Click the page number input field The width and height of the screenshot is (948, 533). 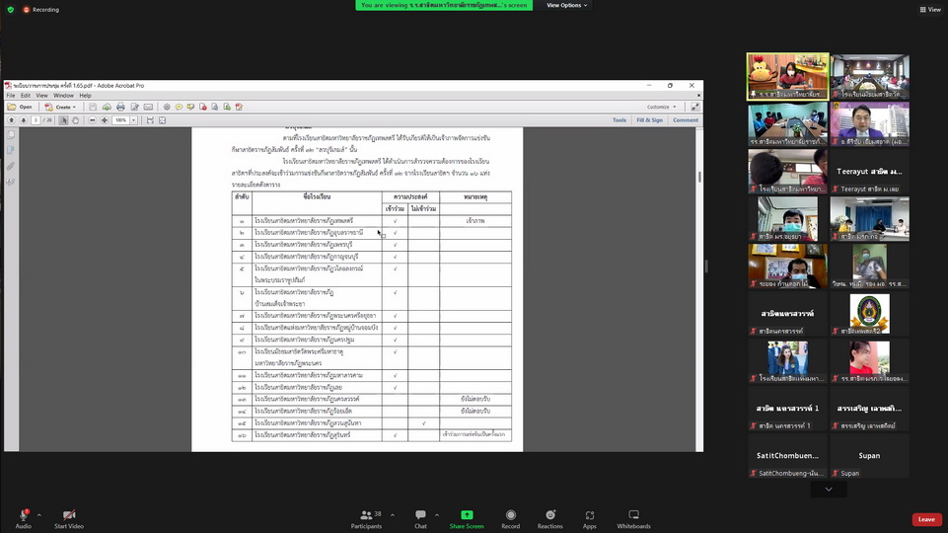[36, 120]
